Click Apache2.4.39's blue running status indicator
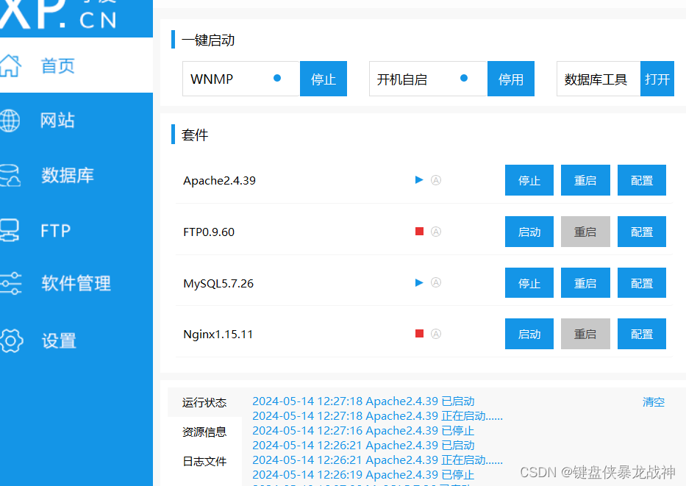The height and width of the screenshot is (486, 686). pyautogui.click(x=418, y=179)
